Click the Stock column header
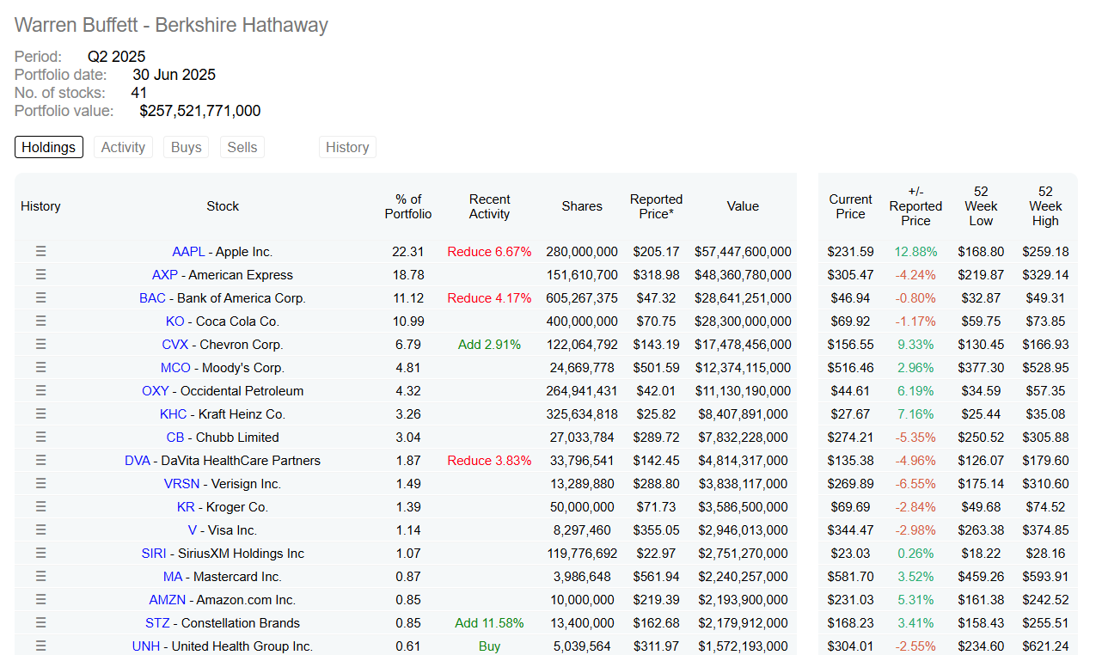The height and width of the screenshot is (655, 1102). coord(223,206)
